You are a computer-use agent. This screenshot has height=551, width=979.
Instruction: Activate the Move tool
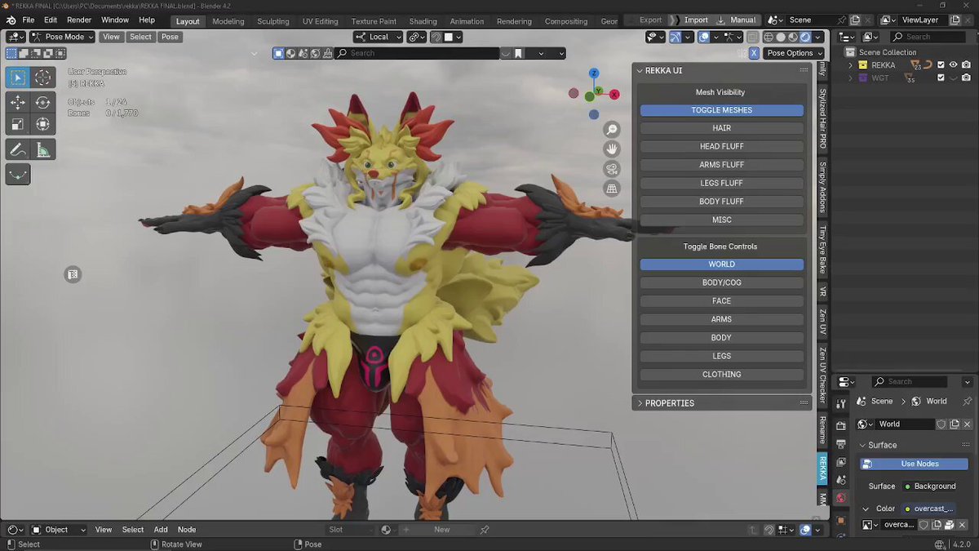point(18,103)
